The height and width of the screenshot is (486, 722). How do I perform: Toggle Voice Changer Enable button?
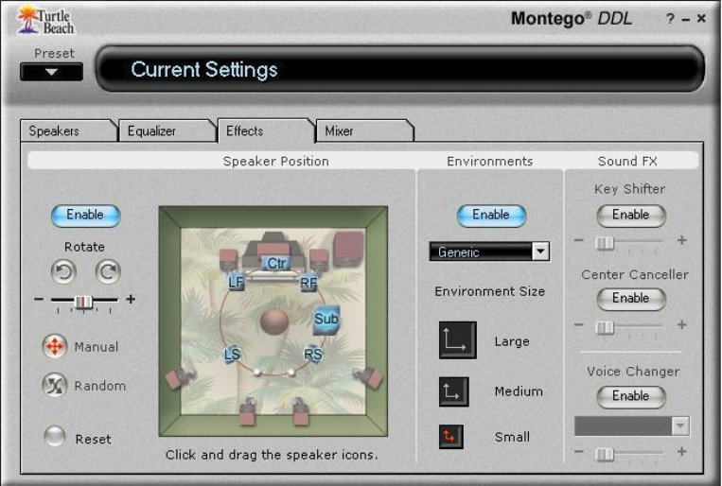point(631,396)
